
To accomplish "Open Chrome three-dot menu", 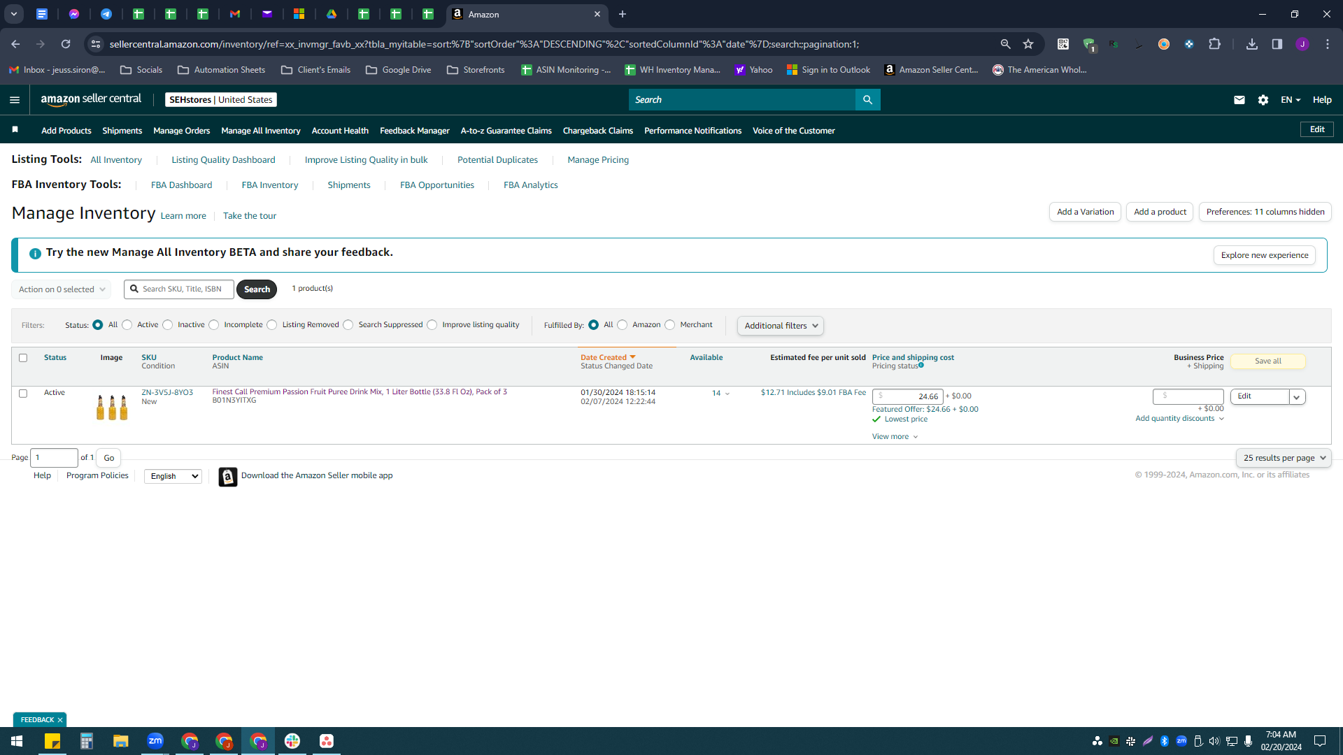I will pos(1328,44).
